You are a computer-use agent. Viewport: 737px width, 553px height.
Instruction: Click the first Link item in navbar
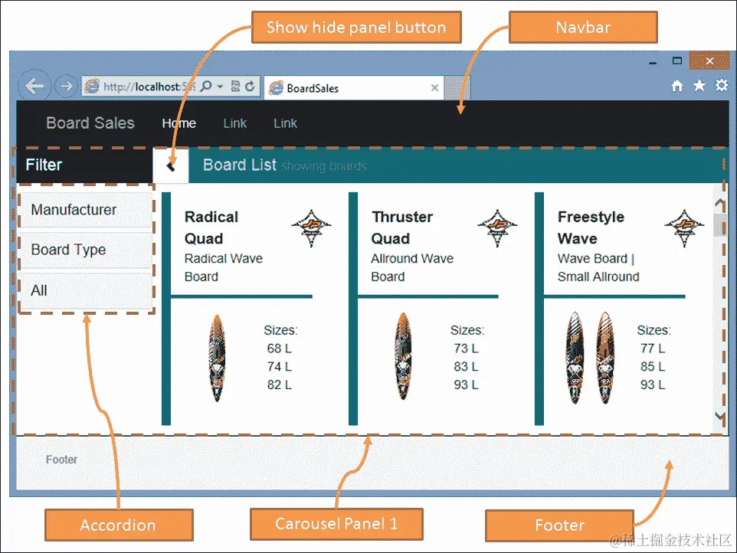click(x=234, y=123)
